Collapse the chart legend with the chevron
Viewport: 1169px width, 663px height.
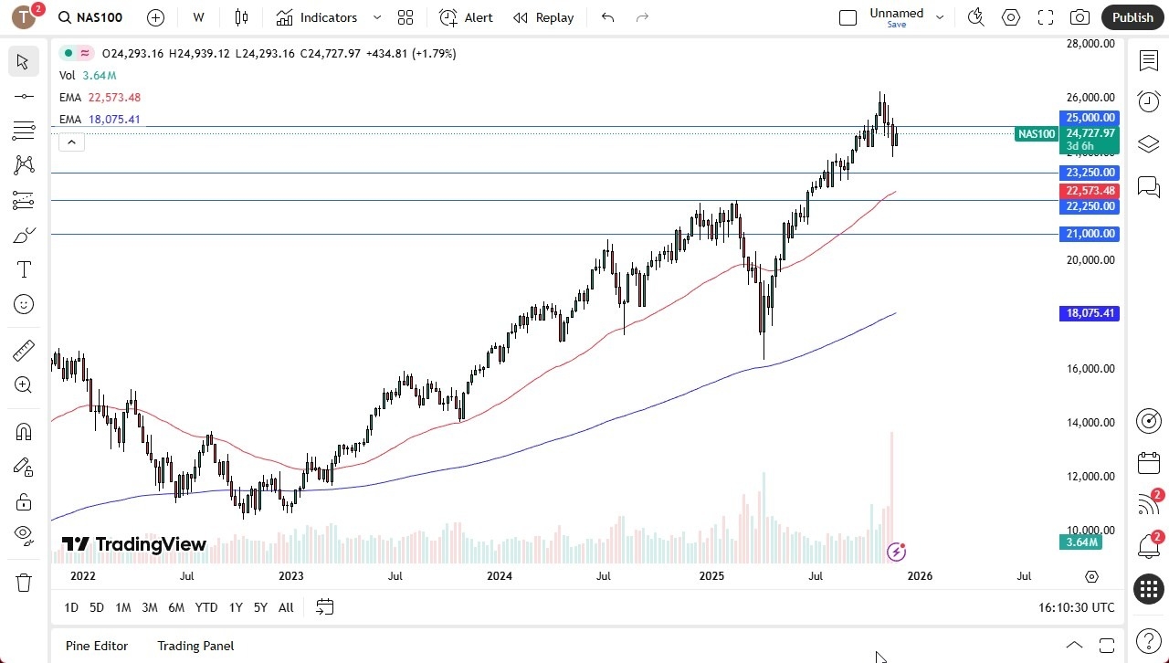71,142
